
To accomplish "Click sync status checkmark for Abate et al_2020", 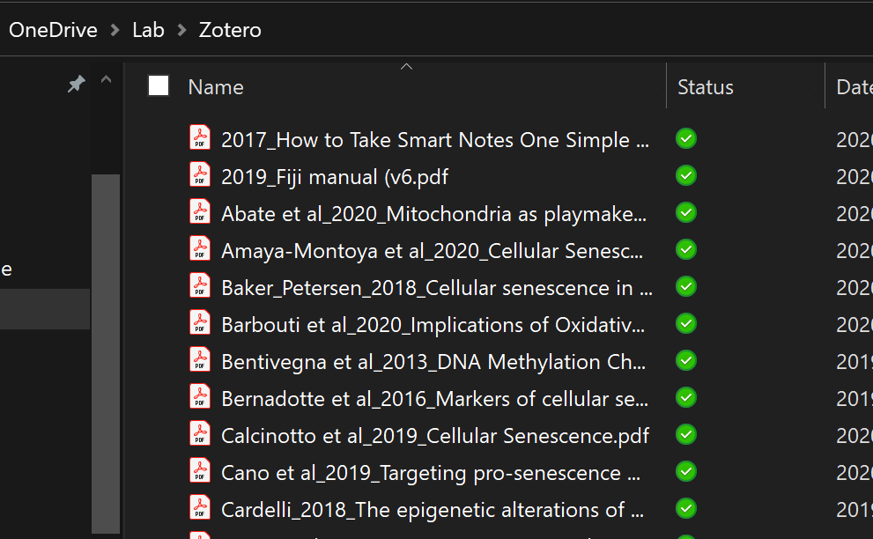I will [686, 213].
